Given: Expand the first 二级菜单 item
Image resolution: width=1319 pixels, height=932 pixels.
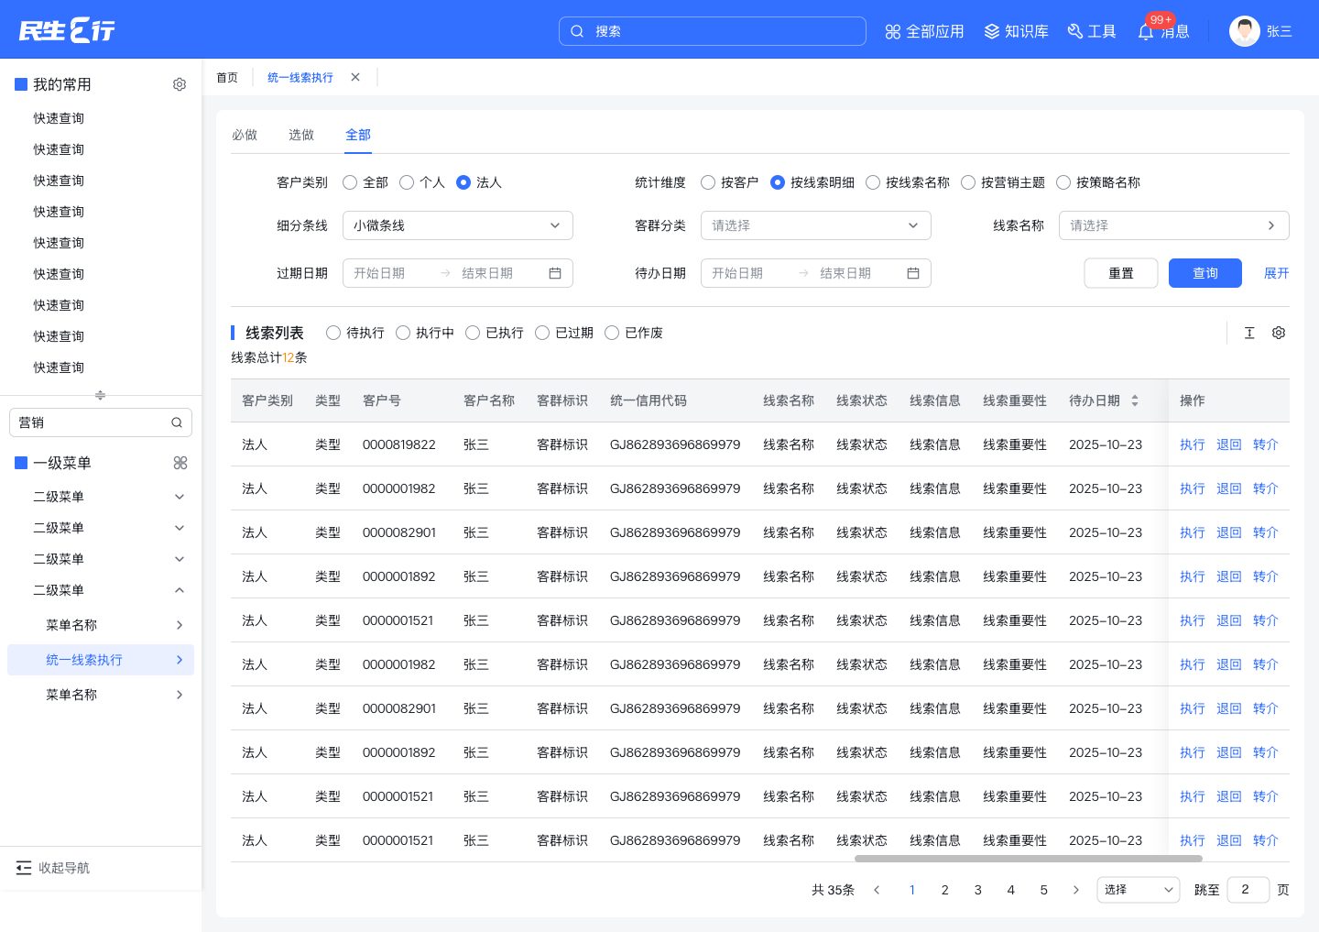Looking at the screenshot, I should pos(180,497).
